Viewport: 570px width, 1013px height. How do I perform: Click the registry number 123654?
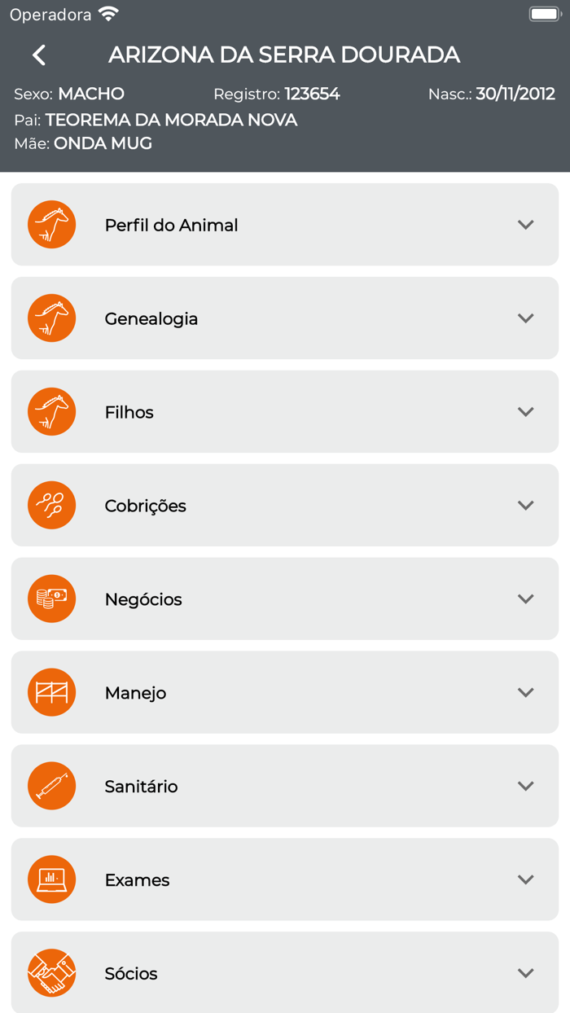[313, 94]
